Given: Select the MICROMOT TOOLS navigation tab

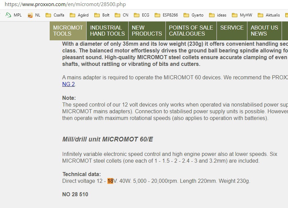Looking at the screenshot, I should click(68, 31).
